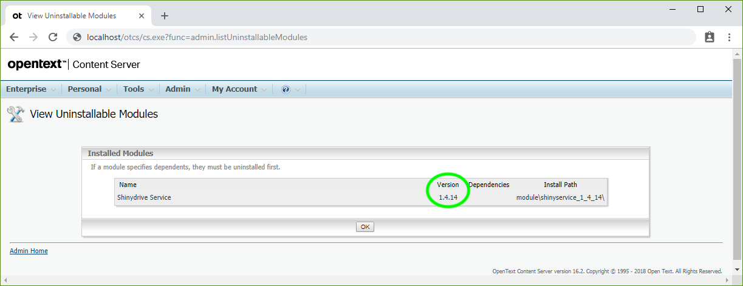Click the site information icon in address bar
This screenshot has height=286, width=743.
[x=77, y=37]
